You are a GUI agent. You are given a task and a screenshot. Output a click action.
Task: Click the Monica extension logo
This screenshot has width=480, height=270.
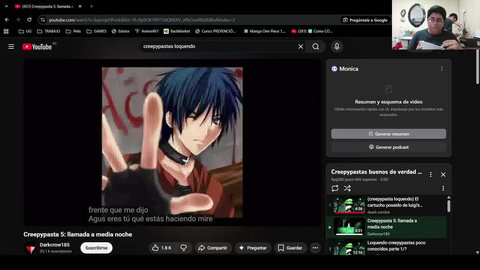334,69
